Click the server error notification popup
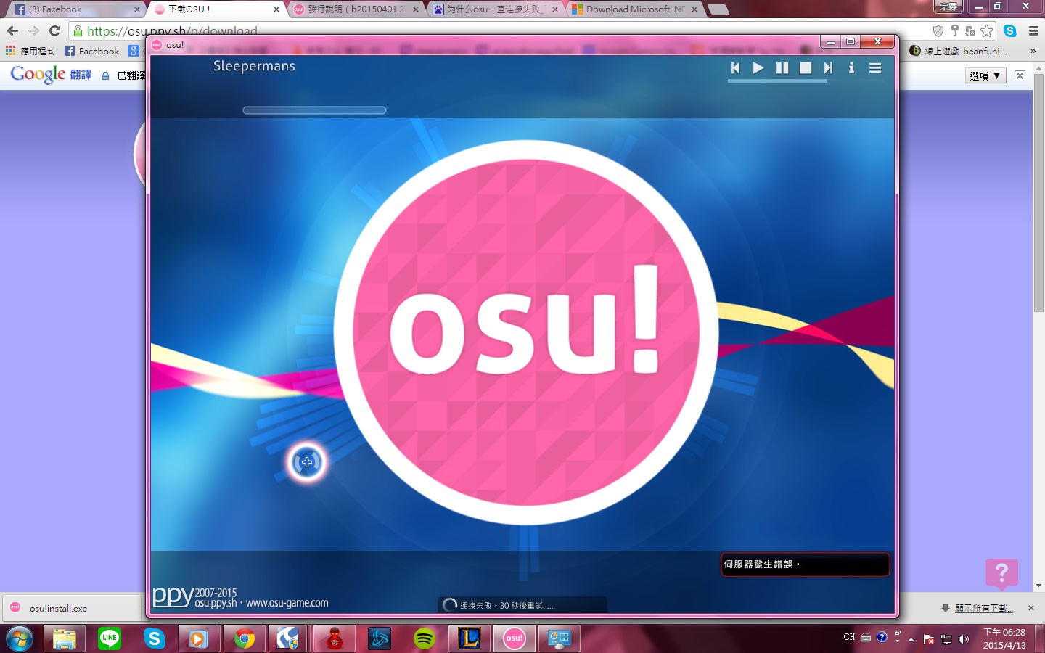Viewport: 1045px width, 653px height. (x=805, y=564)
